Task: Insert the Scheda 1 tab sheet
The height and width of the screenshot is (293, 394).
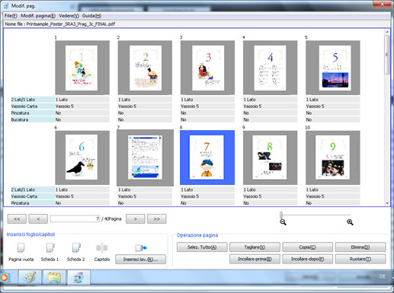Action: 50,247
